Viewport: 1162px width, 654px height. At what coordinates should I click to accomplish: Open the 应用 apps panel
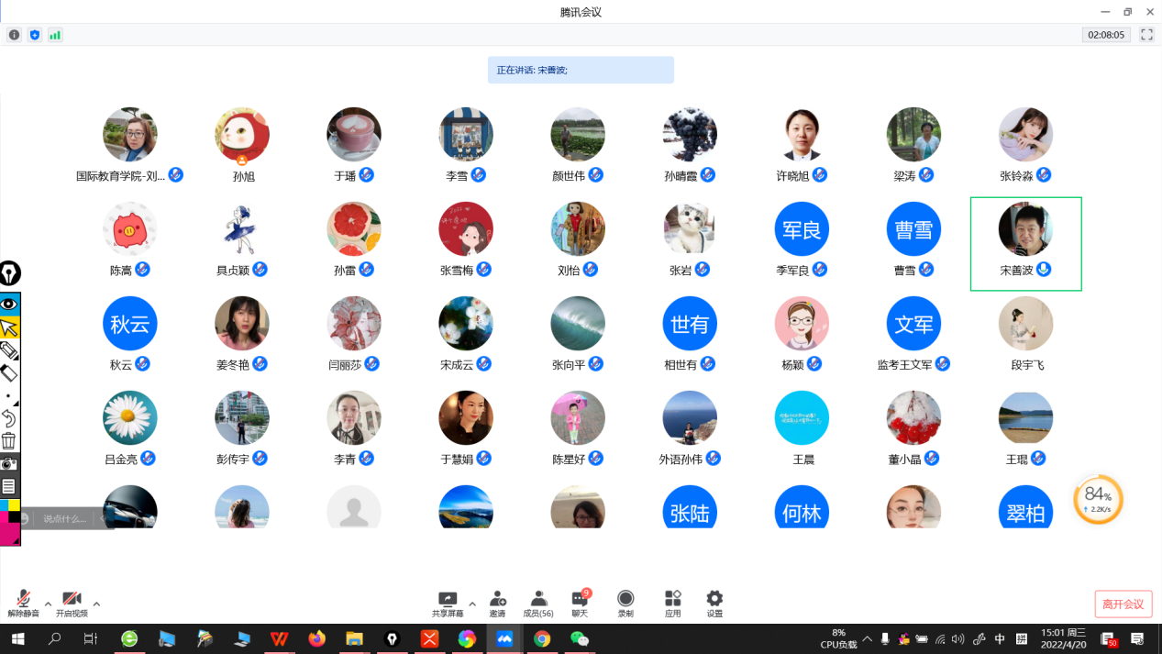(x=672, y=603)
